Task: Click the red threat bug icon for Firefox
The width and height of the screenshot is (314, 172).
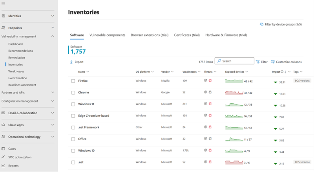Action: 210,81
